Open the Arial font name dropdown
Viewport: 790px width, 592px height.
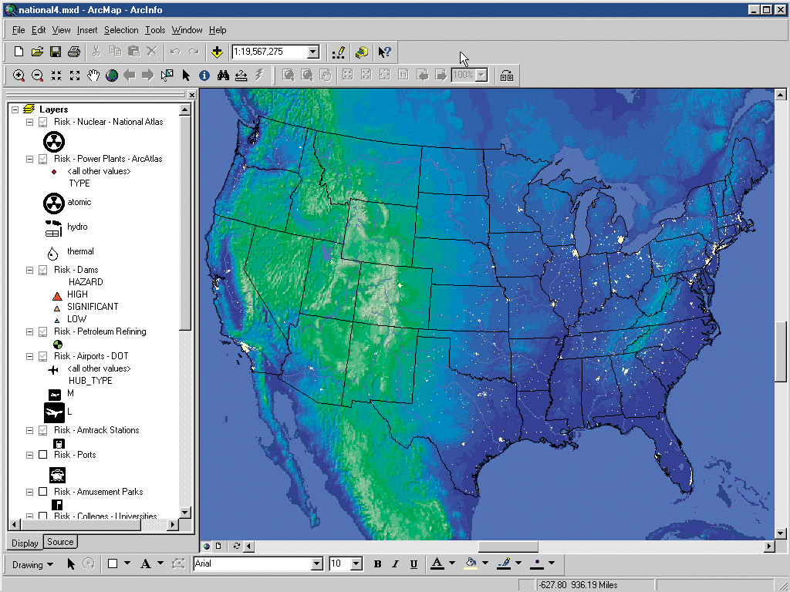(317, 563)
